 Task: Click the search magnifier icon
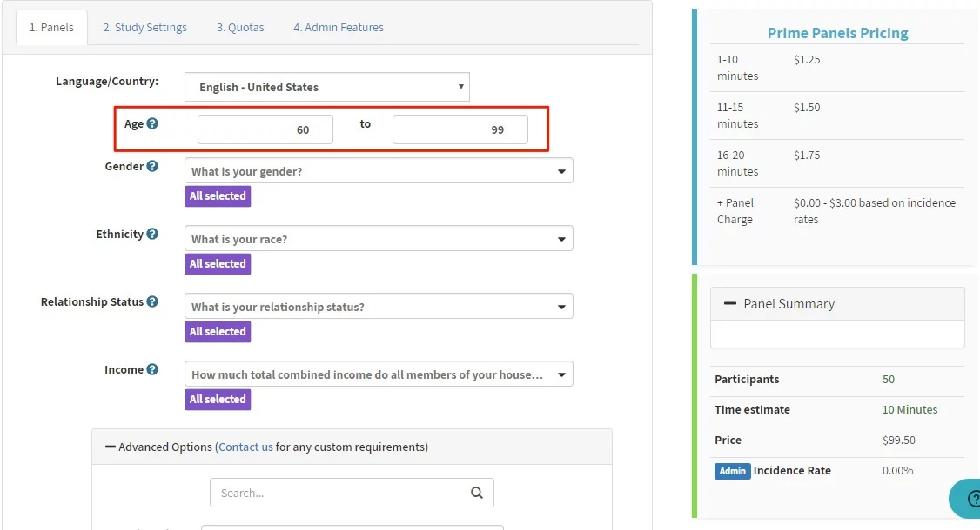[x=477, y=493]
